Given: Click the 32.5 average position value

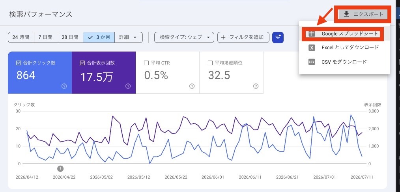Looking at the screenshot, I should pyautogui.click(x=219, y=75).
